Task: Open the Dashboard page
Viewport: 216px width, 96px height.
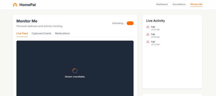Action: pyautogui.click(x=162, y=4)
